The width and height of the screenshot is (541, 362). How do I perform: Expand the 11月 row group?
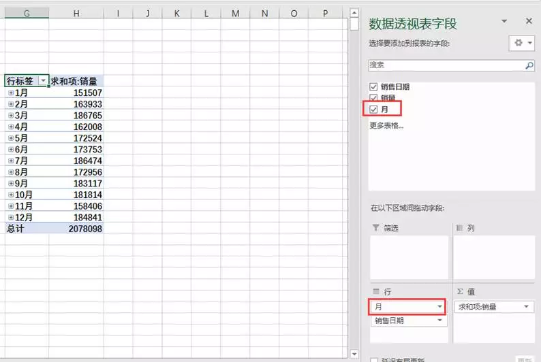(11, 206)
